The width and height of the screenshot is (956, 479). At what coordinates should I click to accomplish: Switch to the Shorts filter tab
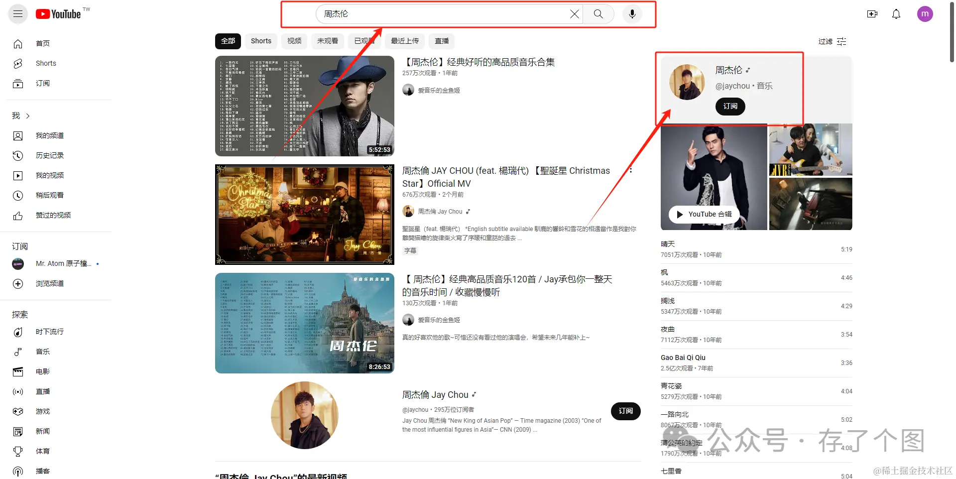point(261,41)
